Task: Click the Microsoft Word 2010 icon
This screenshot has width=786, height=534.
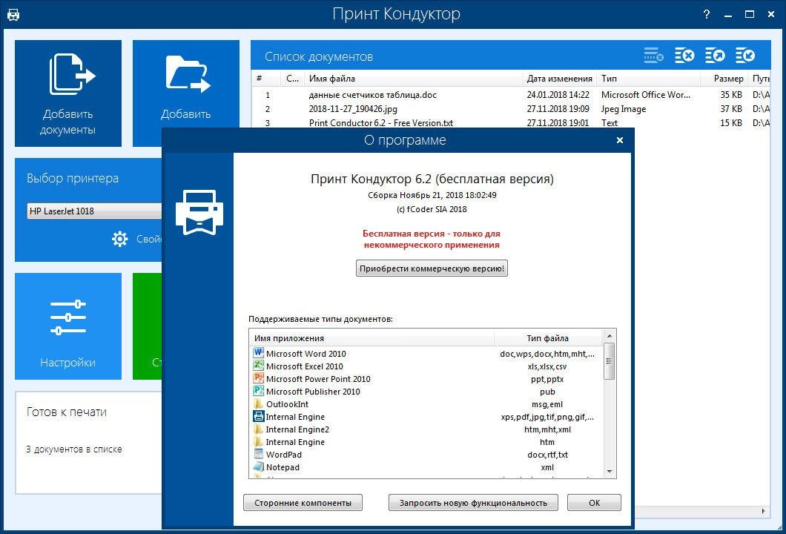Action: click(x=258, y=353)
